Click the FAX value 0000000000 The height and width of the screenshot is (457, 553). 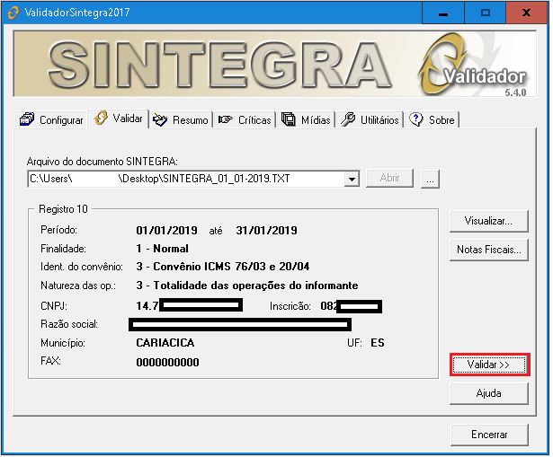[x=168, y=364]
